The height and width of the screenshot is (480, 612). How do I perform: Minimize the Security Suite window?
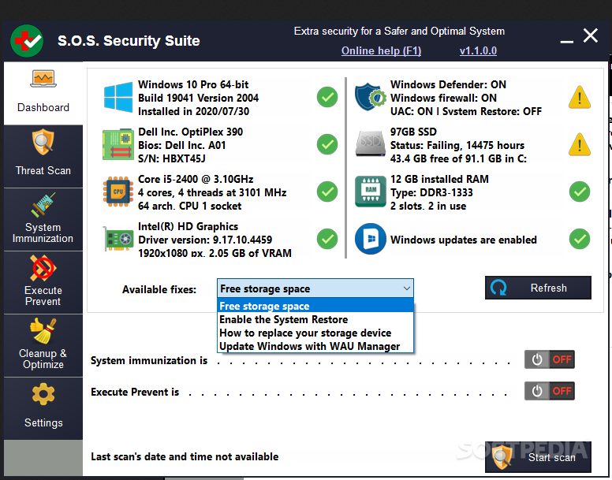567,41
